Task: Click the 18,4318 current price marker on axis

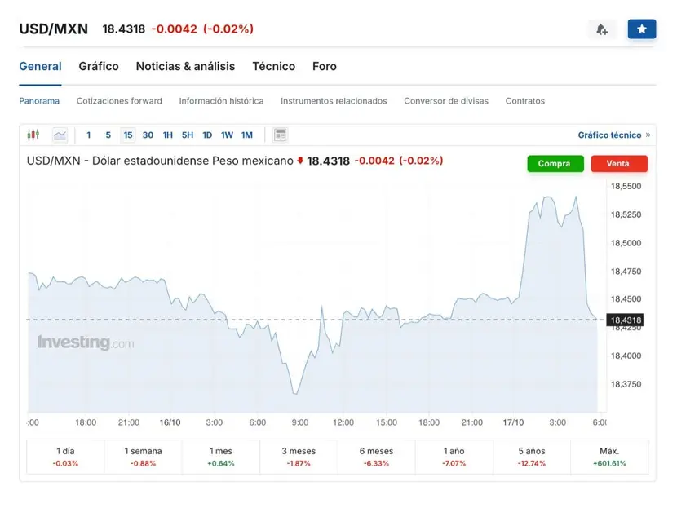Action: coord(626,320)
